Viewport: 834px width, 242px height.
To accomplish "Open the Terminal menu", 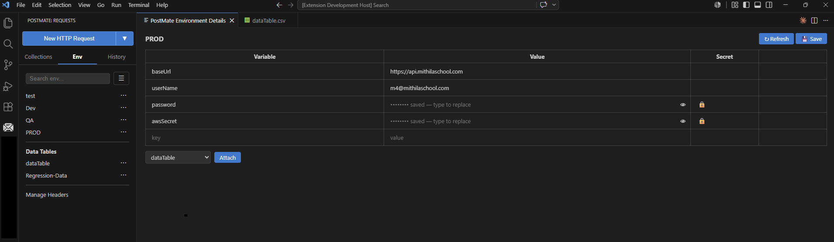I will pos(139,5).
